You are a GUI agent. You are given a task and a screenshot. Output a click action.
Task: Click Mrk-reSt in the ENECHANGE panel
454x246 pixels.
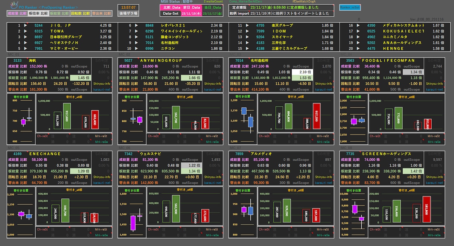tap(101, 230)
